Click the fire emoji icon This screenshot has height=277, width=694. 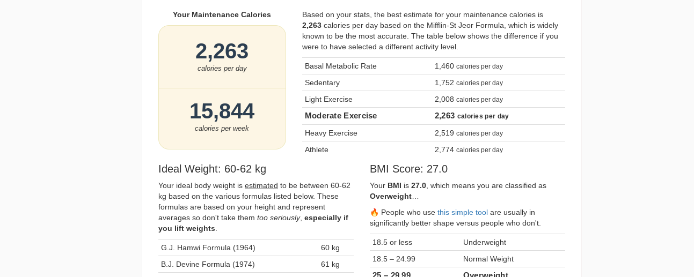click(374, 212)
